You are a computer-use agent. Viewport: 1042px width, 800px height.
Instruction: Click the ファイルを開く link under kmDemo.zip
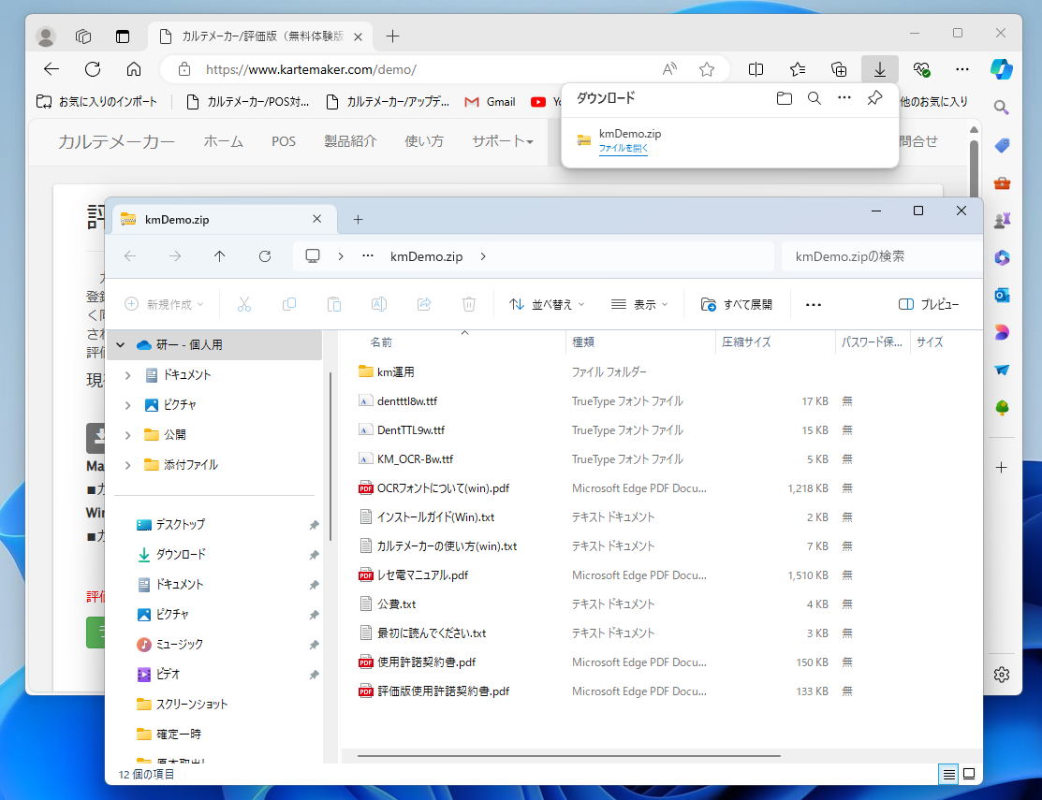coord(623,149)
